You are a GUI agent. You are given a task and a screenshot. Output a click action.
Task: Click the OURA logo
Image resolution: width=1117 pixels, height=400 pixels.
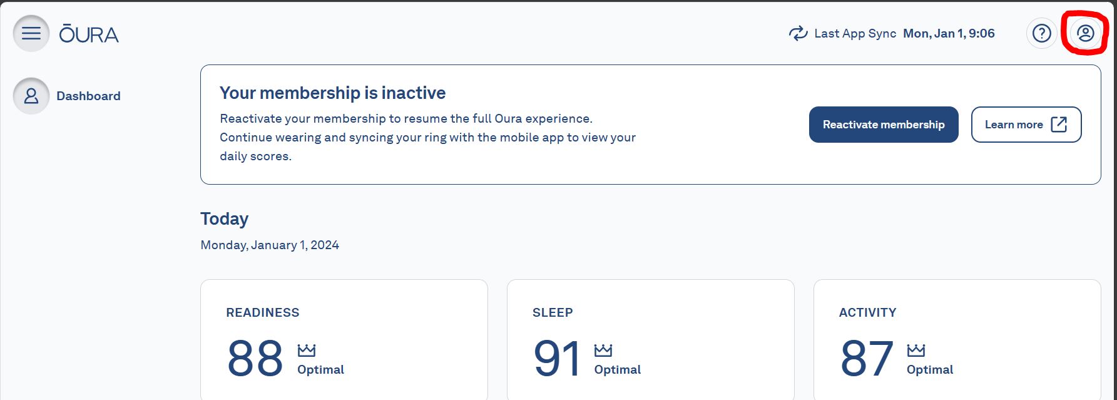tap(89, 34)
